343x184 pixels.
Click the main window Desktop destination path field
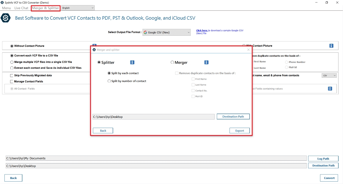156,166
